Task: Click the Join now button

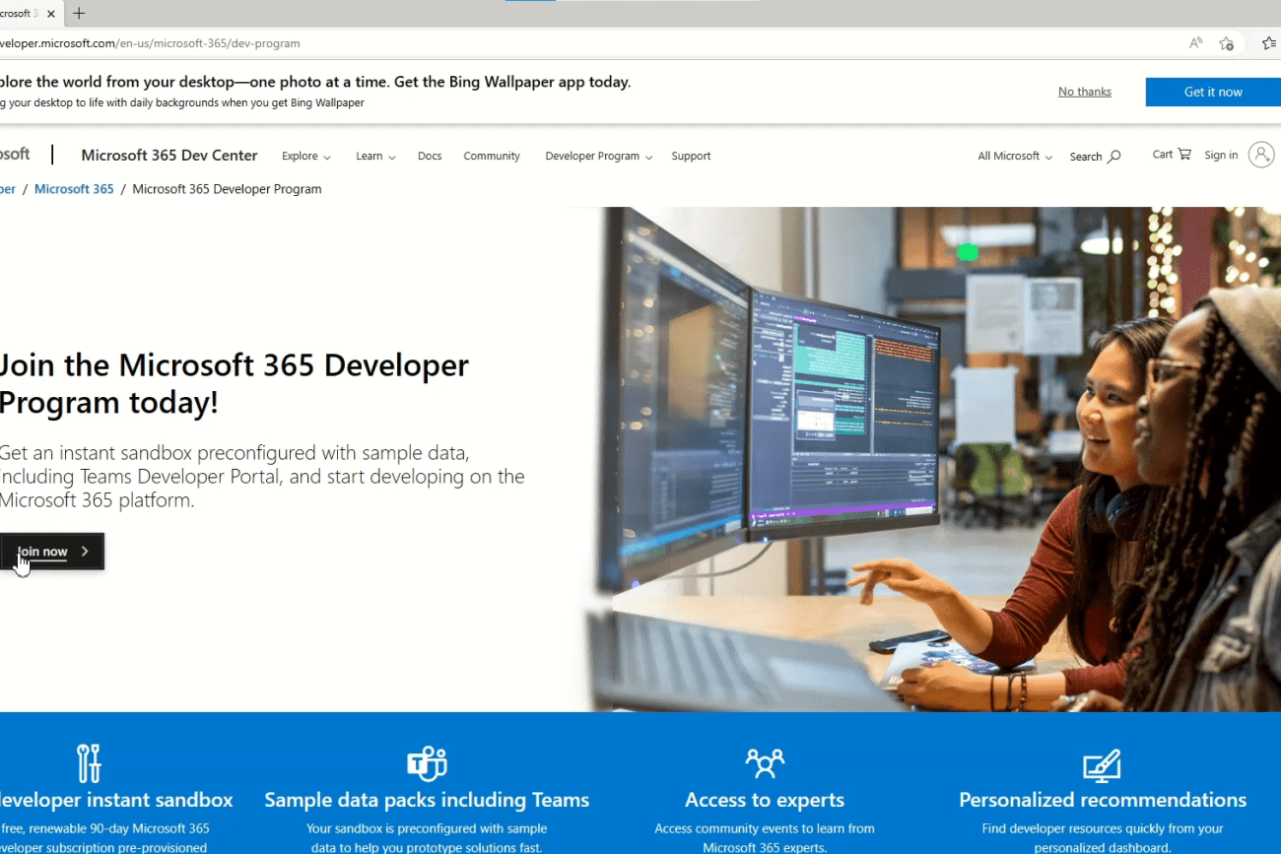Action: coord(51,552)
